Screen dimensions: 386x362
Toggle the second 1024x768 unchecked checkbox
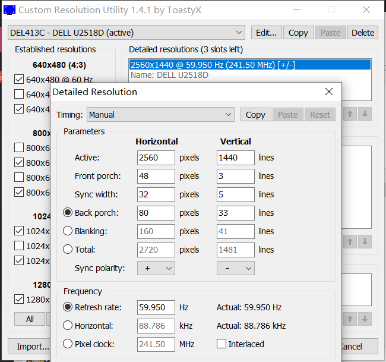19,245
